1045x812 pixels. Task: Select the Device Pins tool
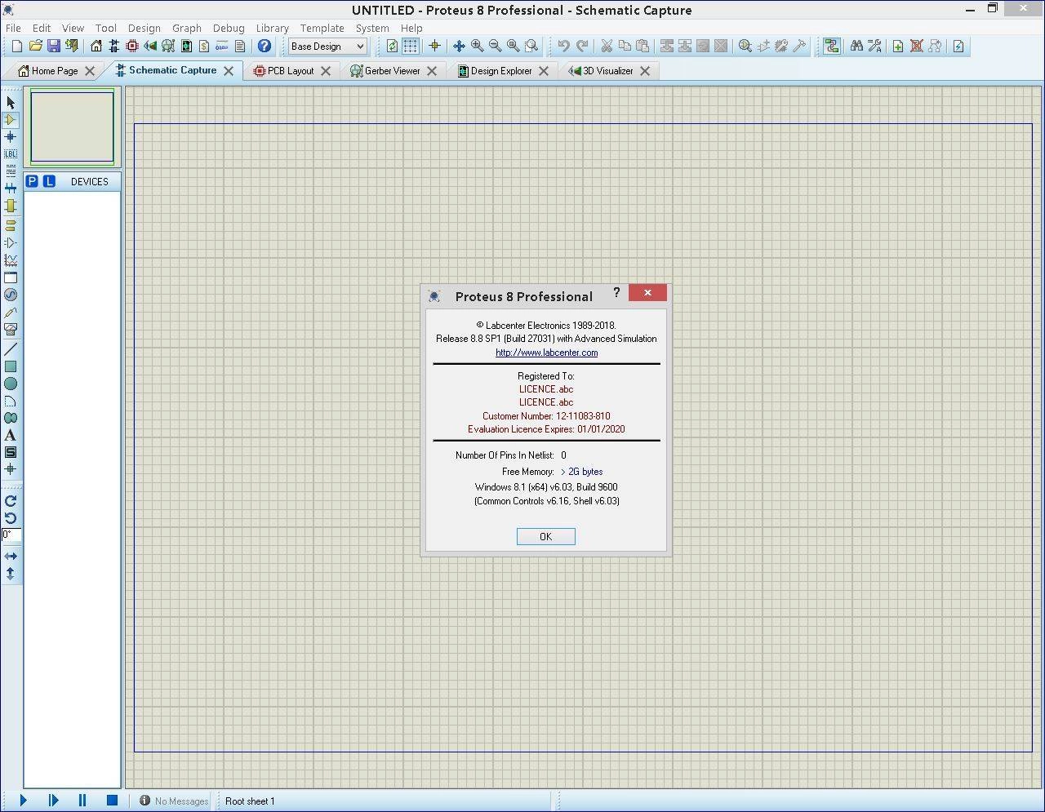tap(11, 242)
